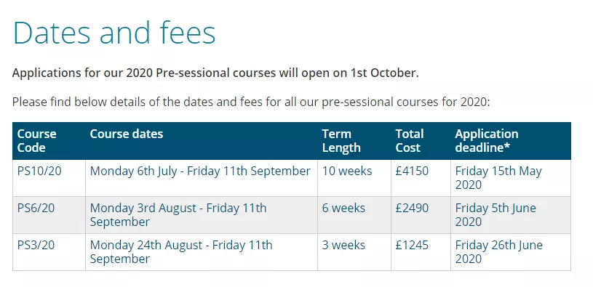Click the Monday 24th August course dates cell
Screen dimensions: 593x287
click(x=202, y=252)
